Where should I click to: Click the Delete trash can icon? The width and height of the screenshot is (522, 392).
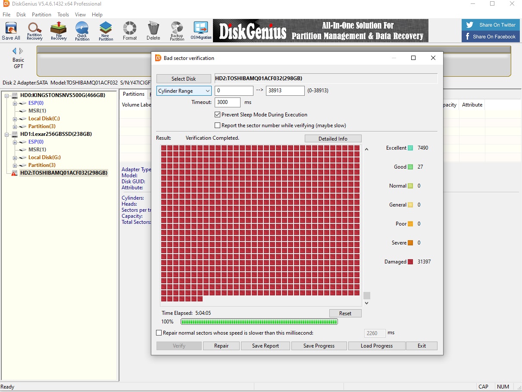point(153,31)
